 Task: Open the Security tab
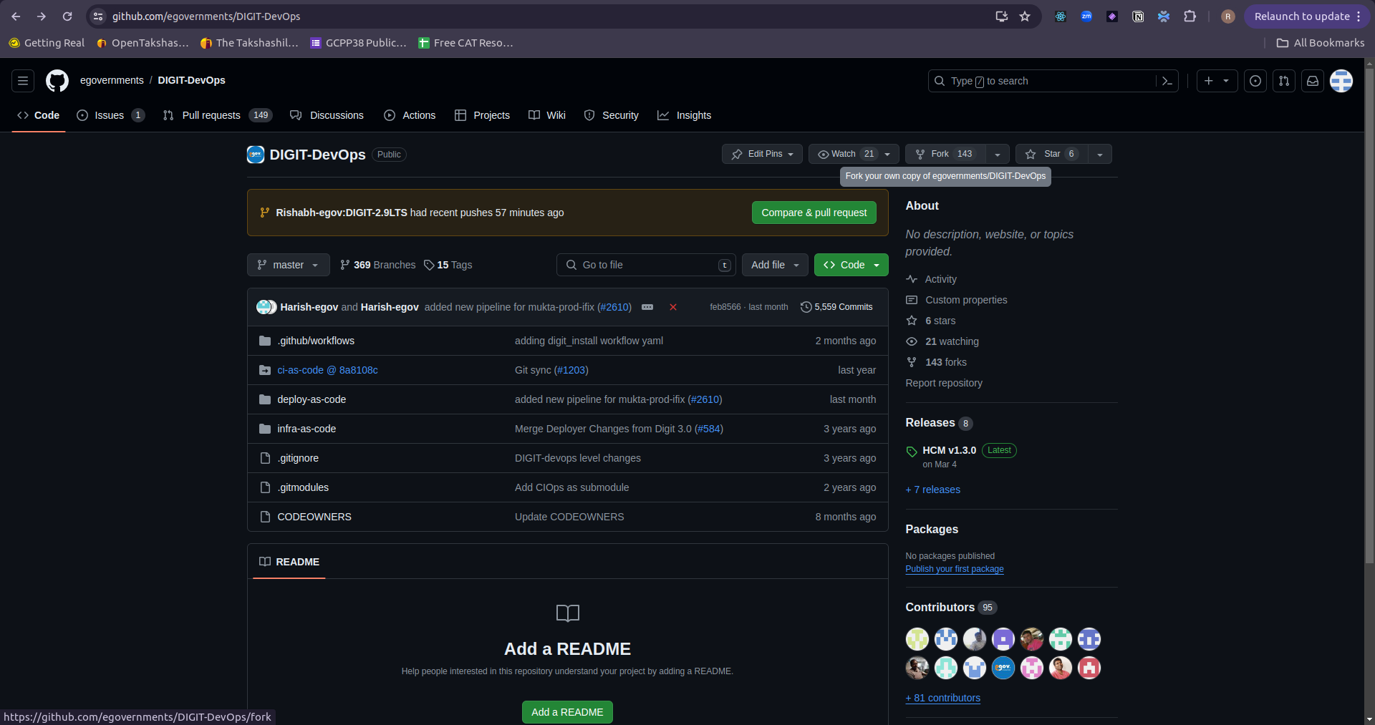point(612,115)
